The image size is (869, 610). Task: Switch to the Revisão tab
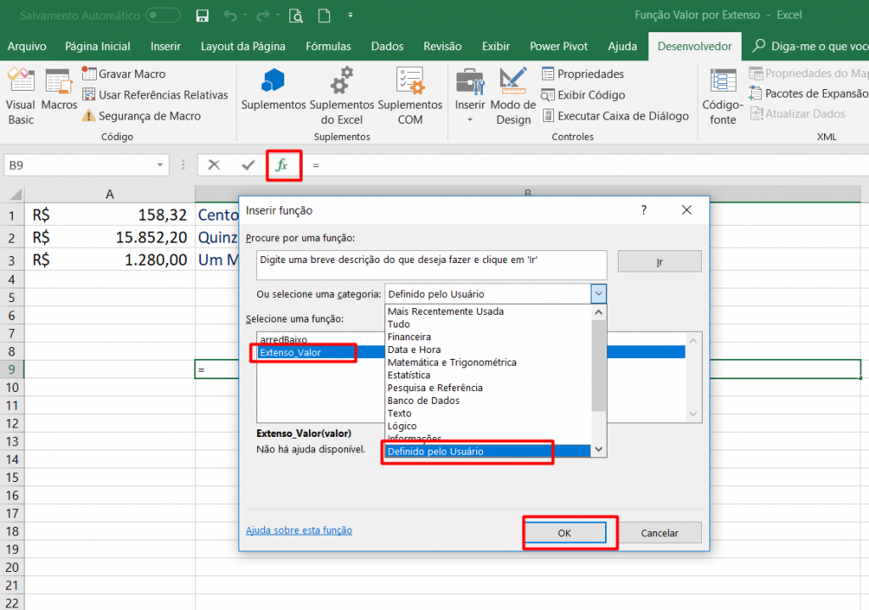[x=442, y=47]
